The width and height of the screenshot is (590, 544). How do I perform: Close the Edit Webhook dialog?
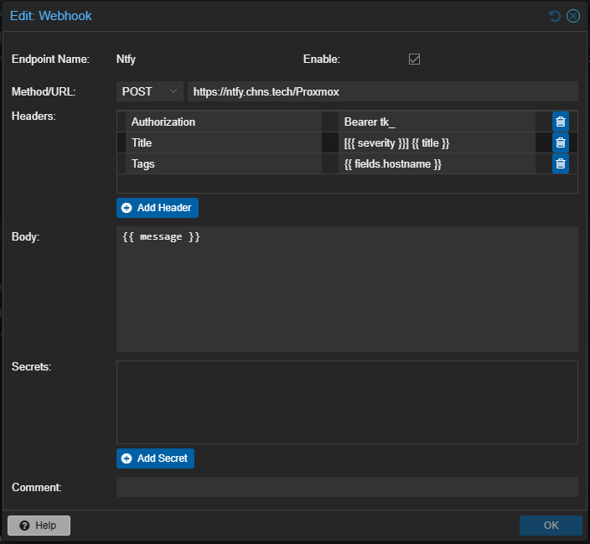coord(573,16)
